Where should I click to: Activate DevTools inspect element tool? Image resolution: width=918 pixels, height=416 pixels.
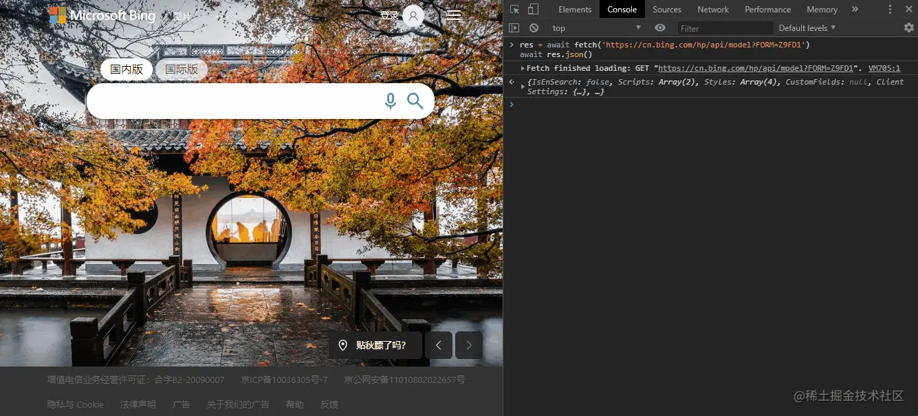[x=515, y=9]
